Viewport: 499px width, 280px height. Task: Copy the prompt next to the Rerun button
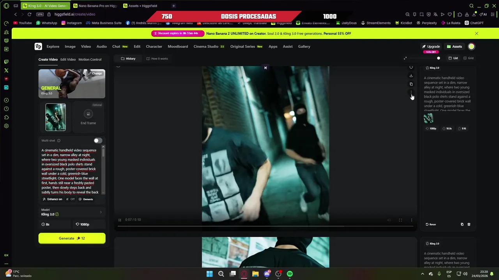pos(462,224)
